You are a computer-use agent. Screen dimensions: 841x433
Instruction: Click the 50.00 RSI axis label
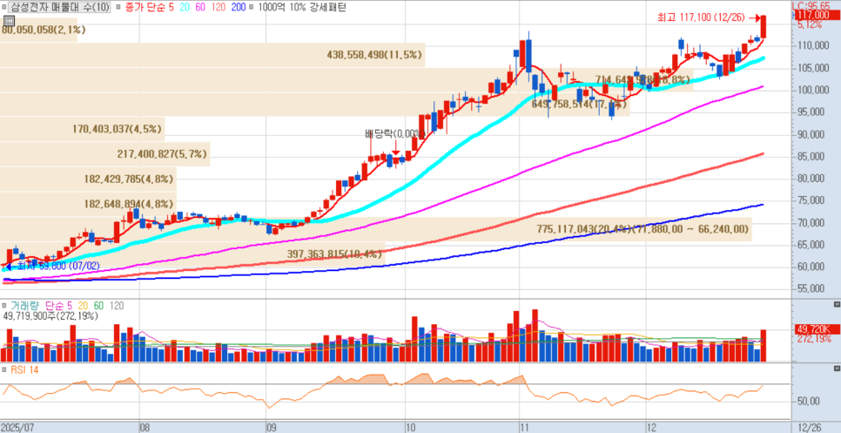(809, 402)
